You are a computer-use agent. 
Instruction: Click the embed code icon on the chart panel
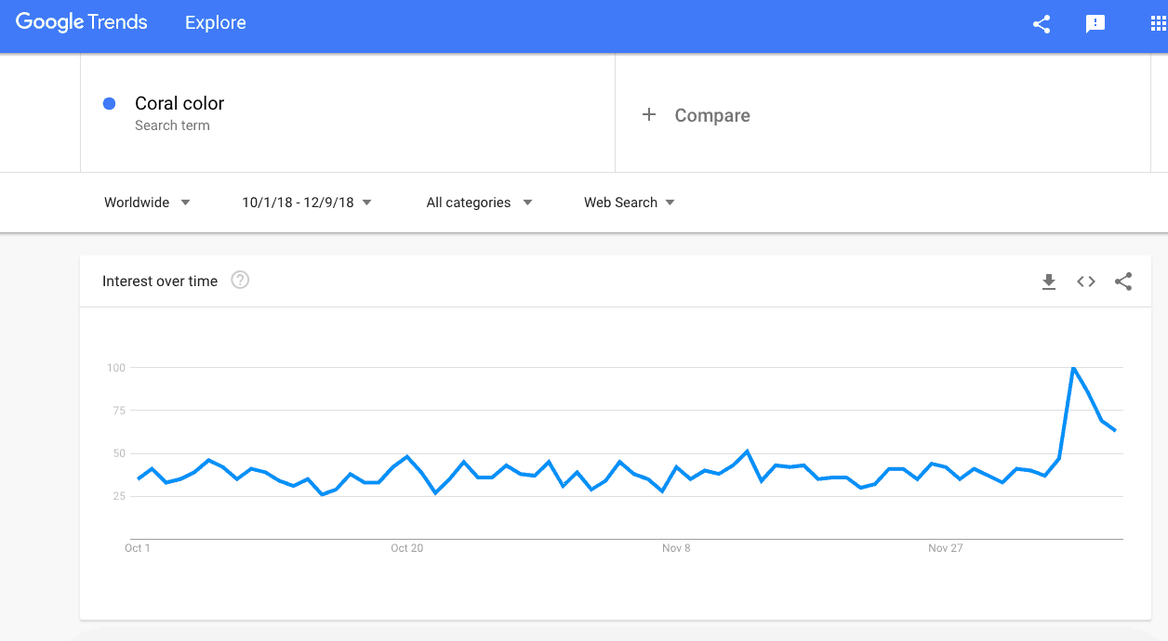1085,281
